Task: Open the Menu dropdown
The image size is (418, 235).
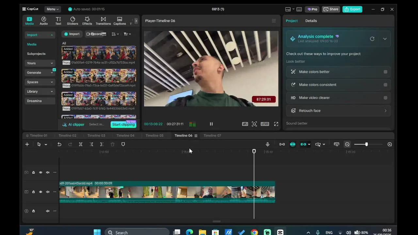Action: point(53,9)
